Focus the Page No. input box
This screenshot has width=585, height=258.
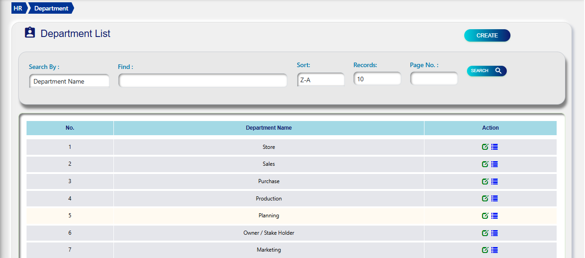click(434, 79)
